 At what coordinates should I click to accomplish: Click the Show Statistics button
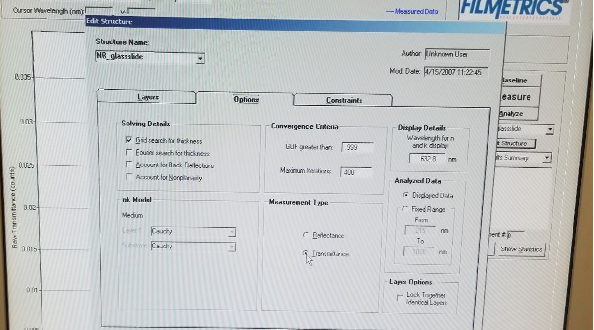point(521,249)
